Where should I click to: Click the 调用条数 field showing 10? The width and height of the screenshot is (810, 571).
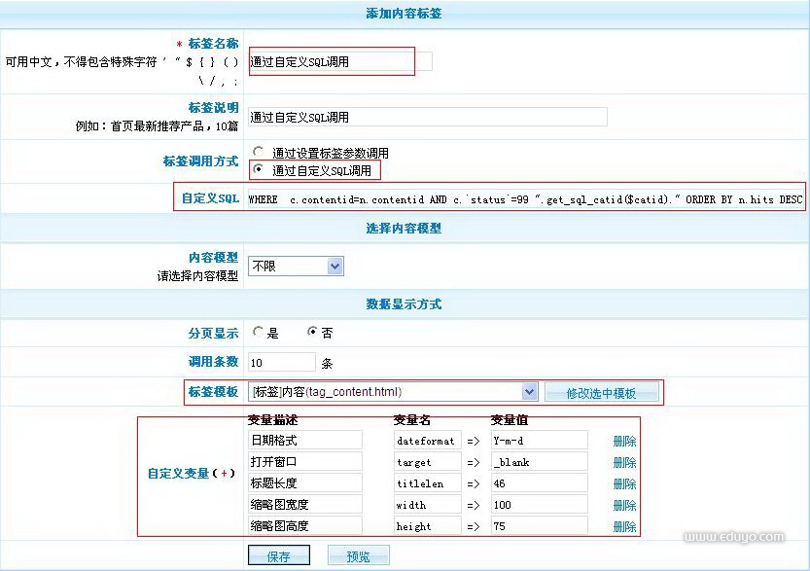(281, 362)
